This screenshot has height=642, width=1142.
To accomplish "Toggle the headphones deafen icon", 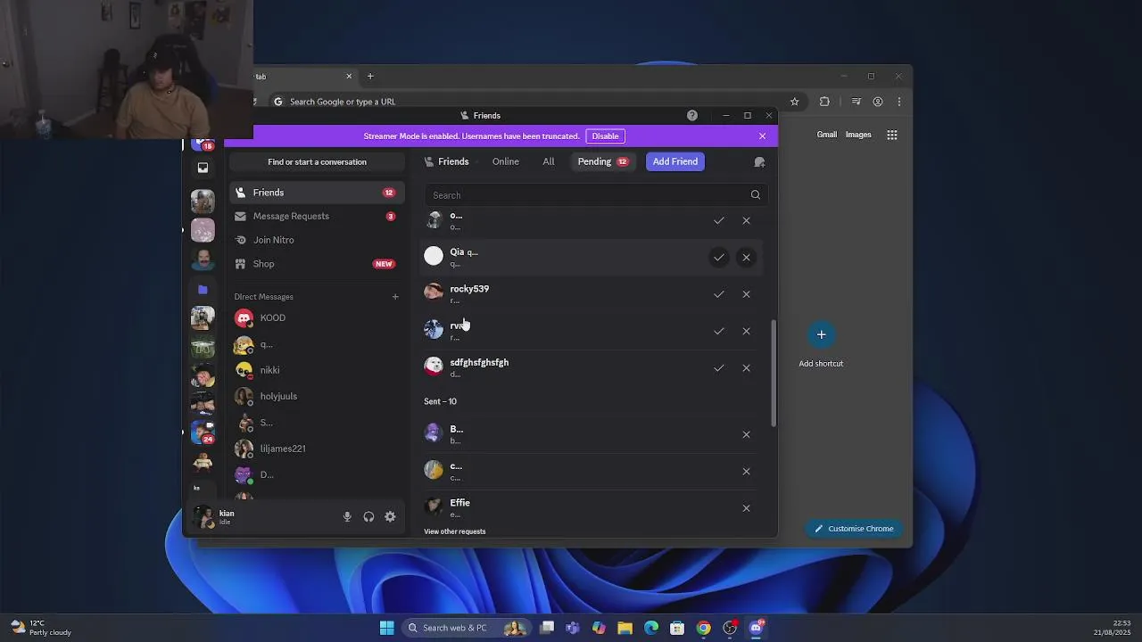I will pyautogui.click(x=368, y=517).
